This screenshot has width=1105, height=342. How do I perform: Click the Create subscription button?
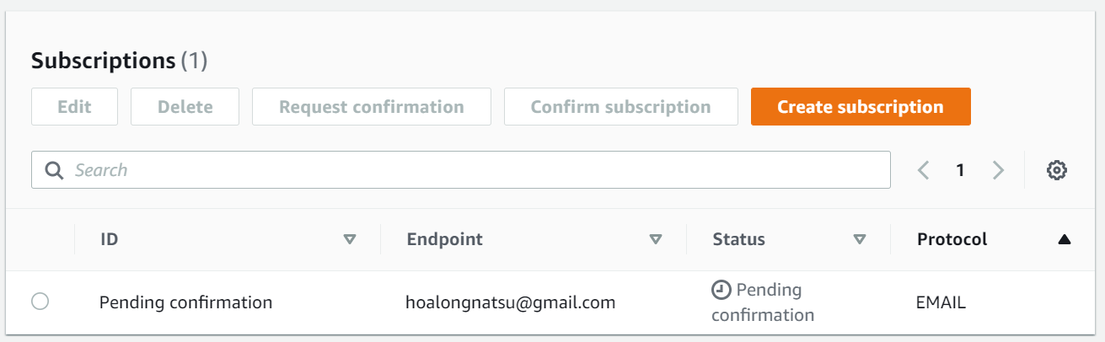(x=861, y=107)
